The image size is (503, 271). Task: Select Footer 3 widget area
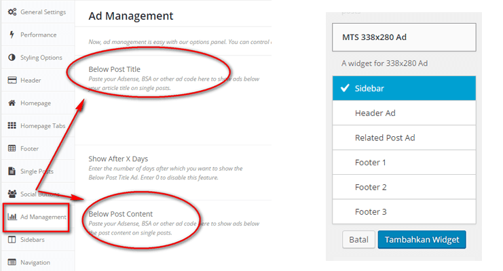click(x=404, y=211)
